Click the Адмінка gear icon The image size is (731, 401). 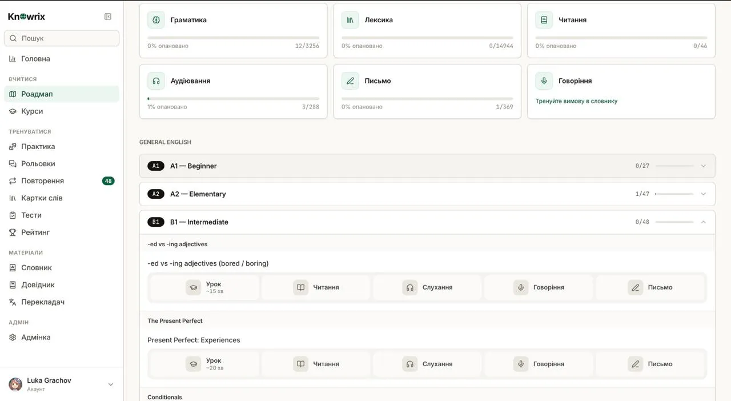tap(13, 338)
